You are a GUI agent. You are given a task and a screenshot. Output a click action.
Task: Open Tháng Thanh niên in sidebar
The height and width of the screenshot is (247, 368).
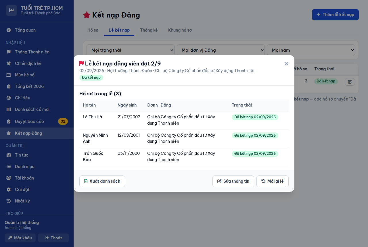[37, 52]
